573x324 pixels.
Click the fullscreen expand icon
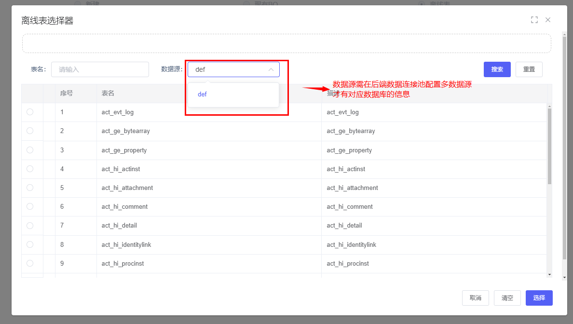coord(534,20)
